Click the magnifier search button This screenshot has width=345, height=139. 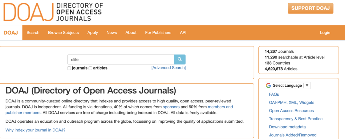point(180,59)
